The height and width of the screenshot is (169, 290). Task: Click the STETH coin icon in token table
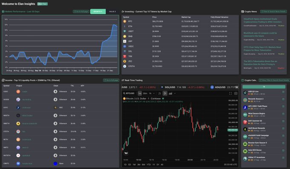[x=125, y=66]
